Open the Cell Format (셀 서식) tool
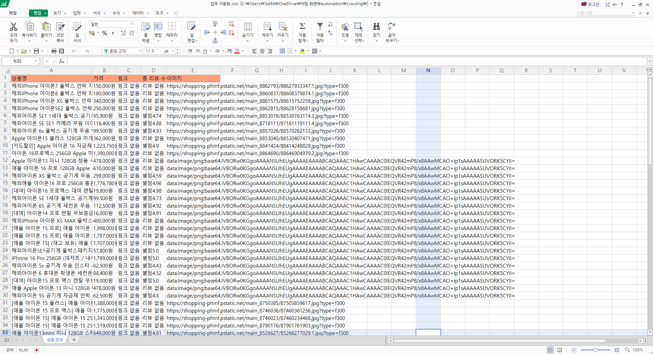This screenshot has width=653, height=354. click(77, 27)
